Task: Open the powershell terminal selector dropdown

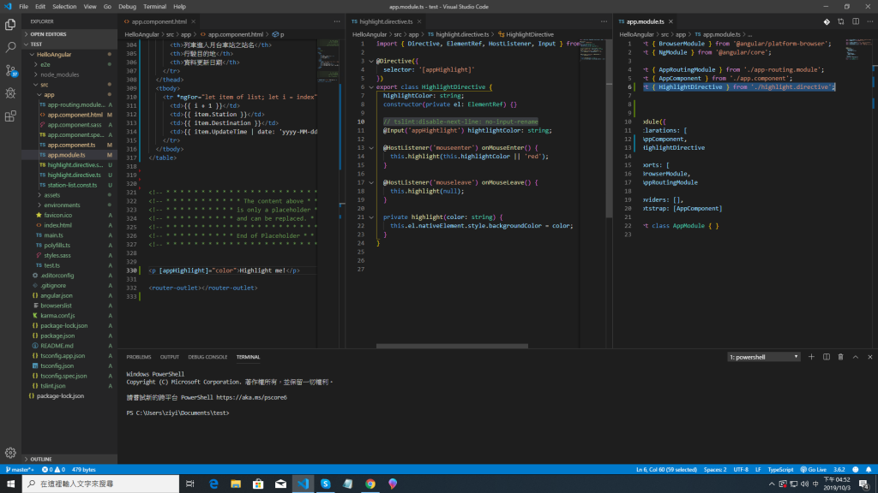Action: pos(764,356)
